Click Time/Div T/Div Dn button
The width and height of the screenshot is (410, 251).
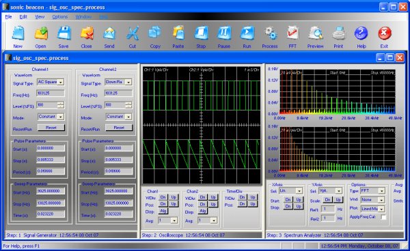(243, 197)
